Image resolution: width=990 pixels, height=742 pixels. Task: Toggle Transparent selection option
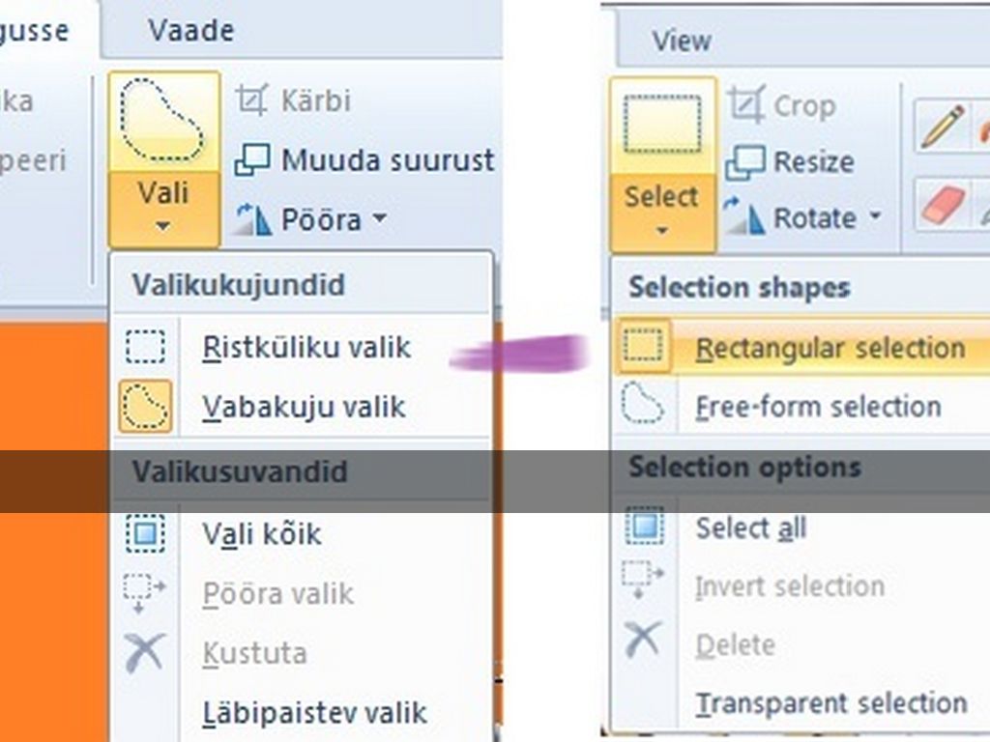pyautogui.click(x=830, y=703)
